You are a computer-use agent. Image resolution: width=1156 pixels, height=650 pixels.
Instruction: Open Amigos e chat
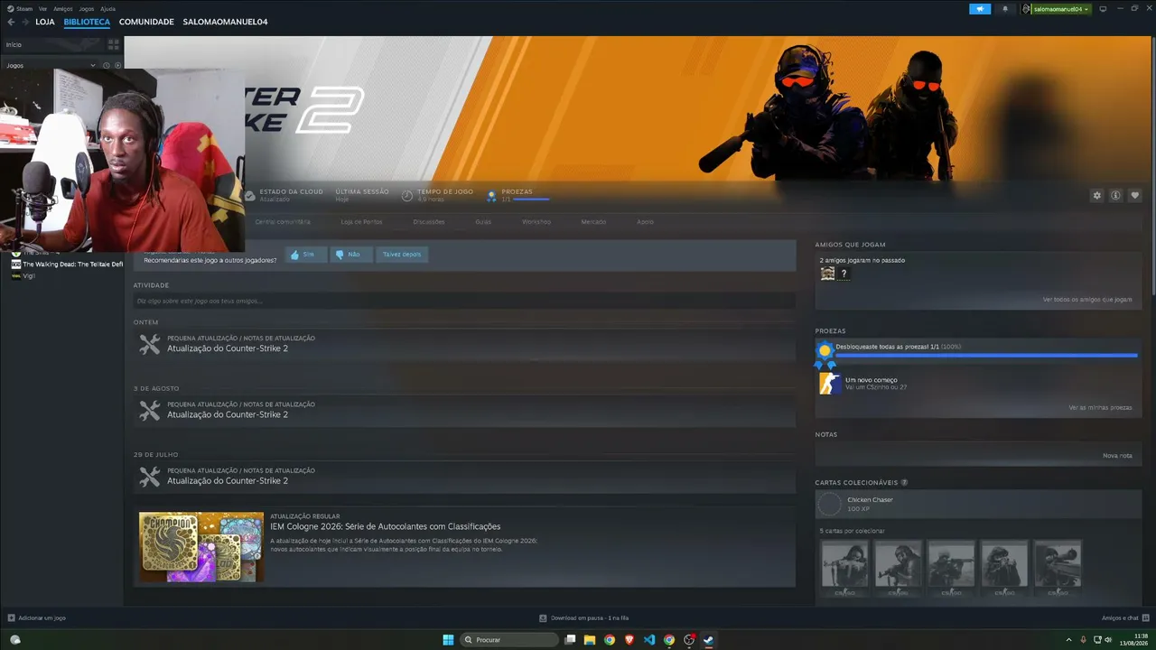1125,618
